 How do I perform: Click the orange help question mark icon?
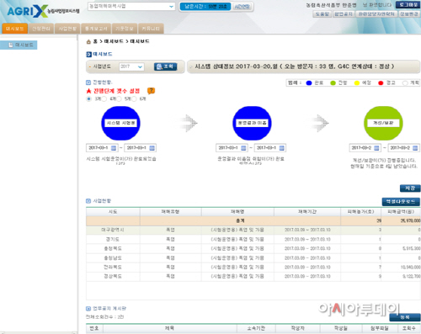tap(151, 91)
